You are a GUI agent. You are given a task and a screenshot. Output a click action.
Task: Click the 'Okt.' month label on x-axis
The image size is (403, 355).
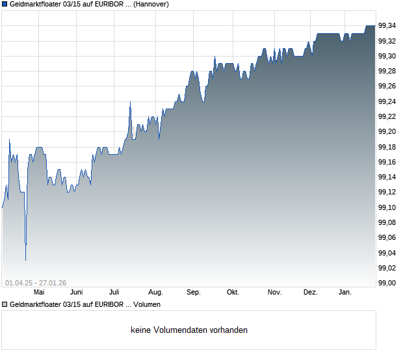coord(233,293)
